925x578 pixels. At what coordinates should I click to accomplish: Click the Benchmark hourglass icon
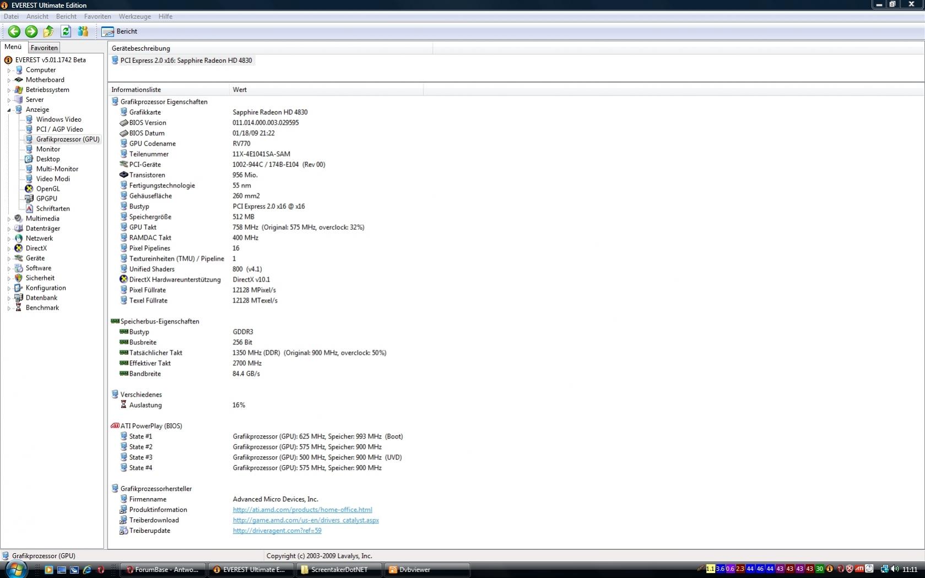pyautogui.click(x=19, y=308)
